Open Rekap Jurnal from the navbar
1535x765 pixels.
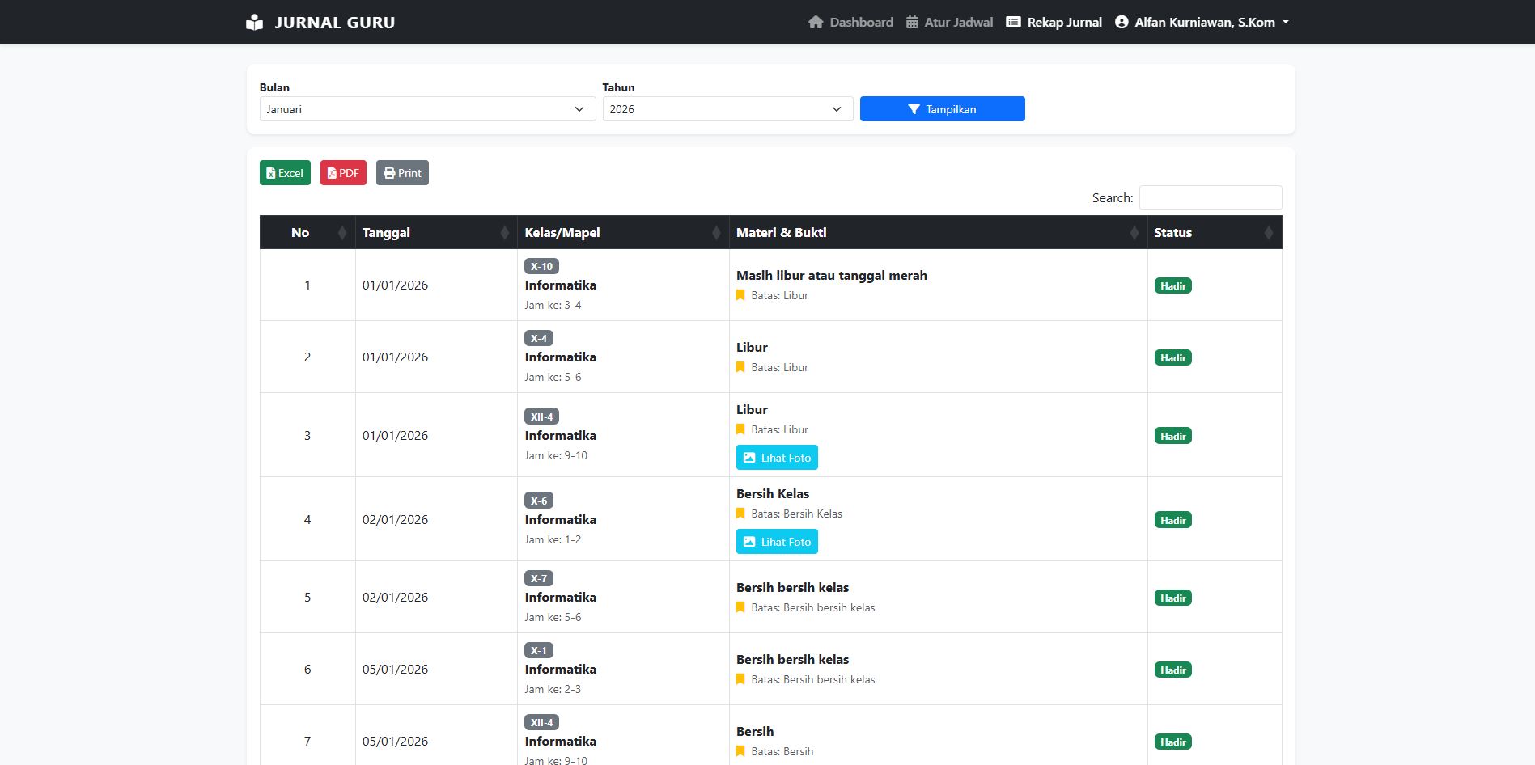pyautogui.click(x=1054, y=23)
